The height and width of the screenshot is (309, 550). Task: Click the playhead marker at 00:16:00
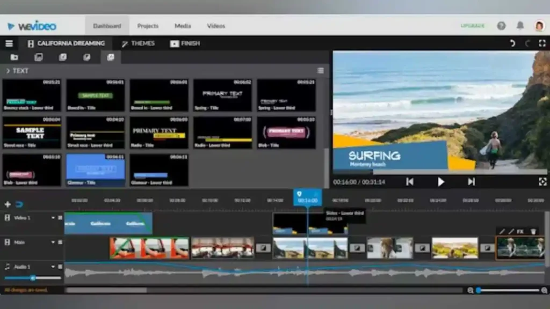click(308, 197)
